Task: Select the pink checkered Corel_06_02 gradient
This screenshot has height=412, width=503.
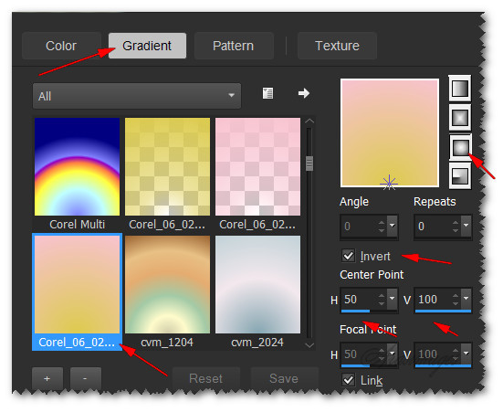Action: pos(258,167)
